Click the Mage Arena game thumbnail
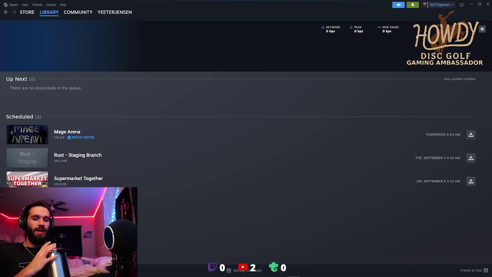This screenshot has height=277, width=492. (x=27, y=135)
